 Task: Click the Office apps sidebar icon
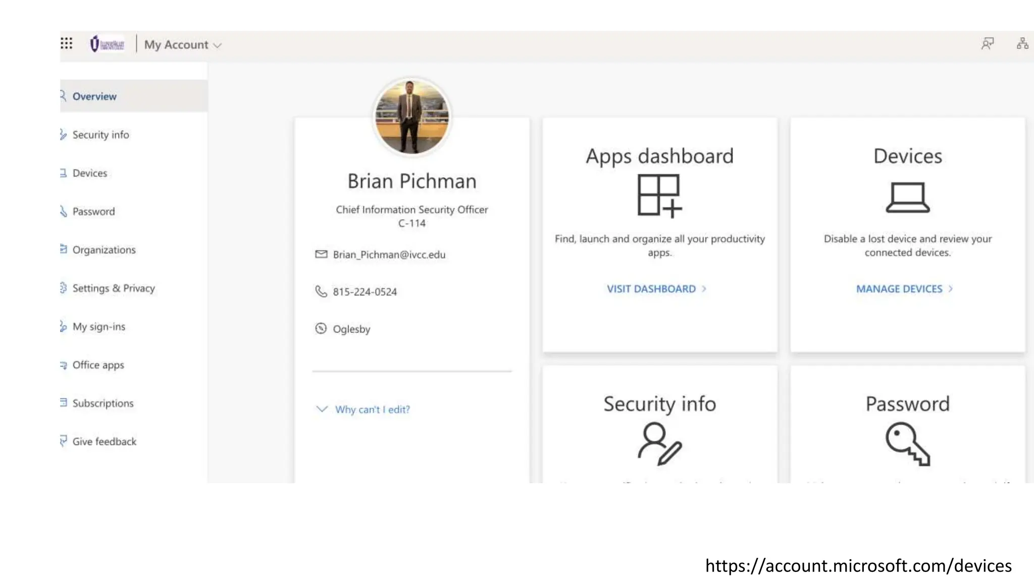pyautogui.click(x=63, y=365)
